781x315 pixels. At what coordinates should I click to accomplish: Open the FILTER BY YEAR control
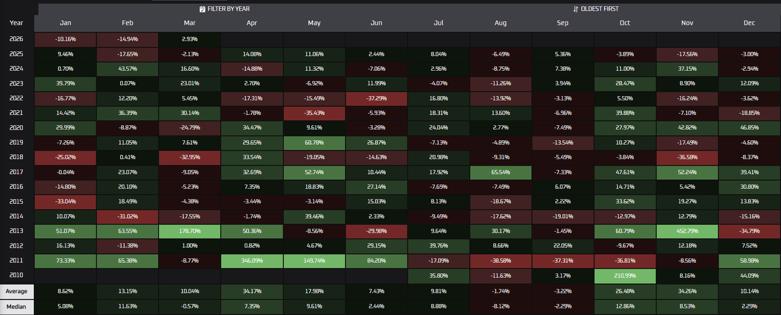[x=224, y=9]
